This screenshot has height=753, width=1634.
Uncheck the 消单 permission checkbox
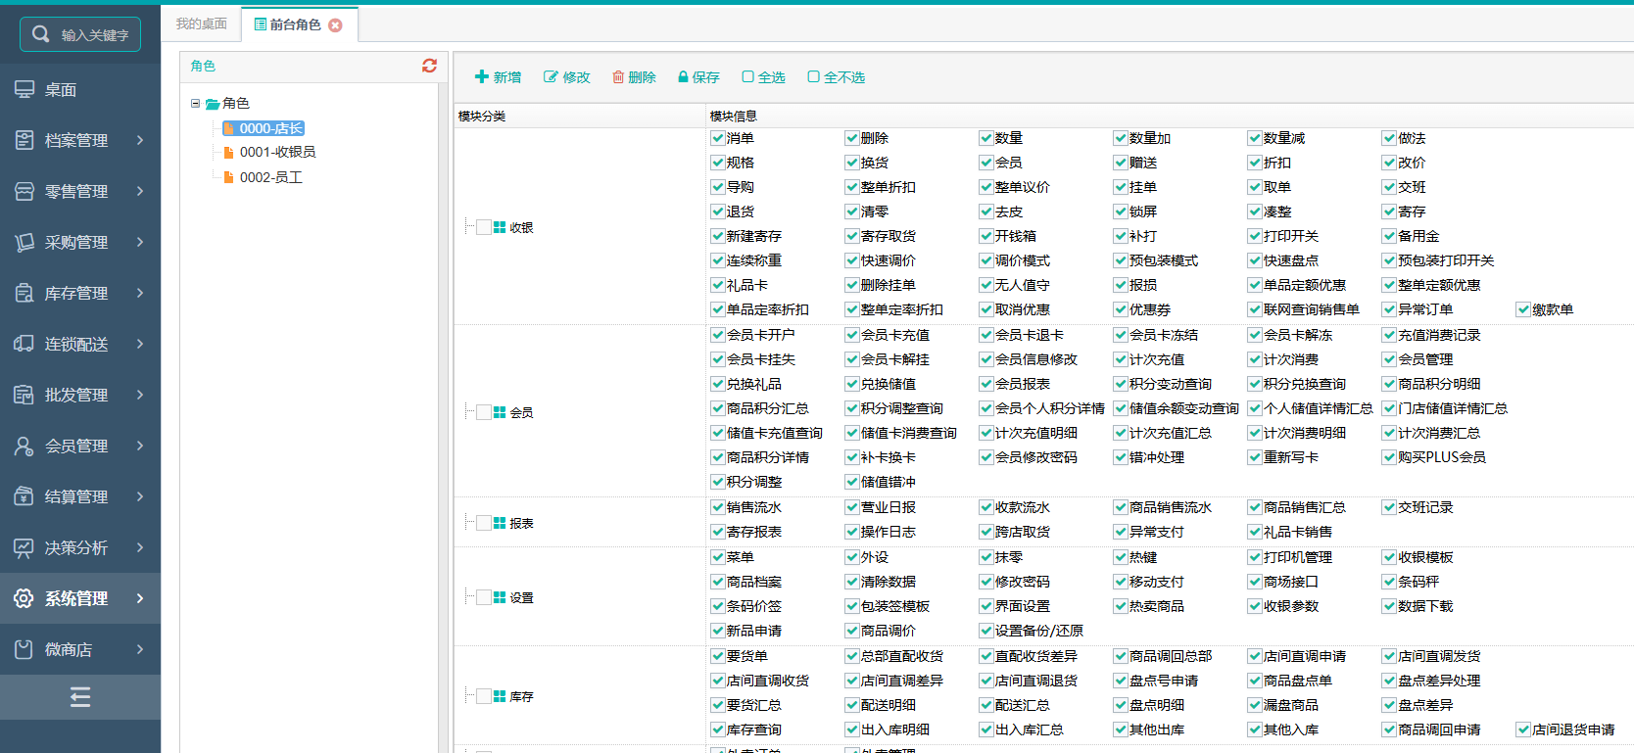tap(718, 138)
